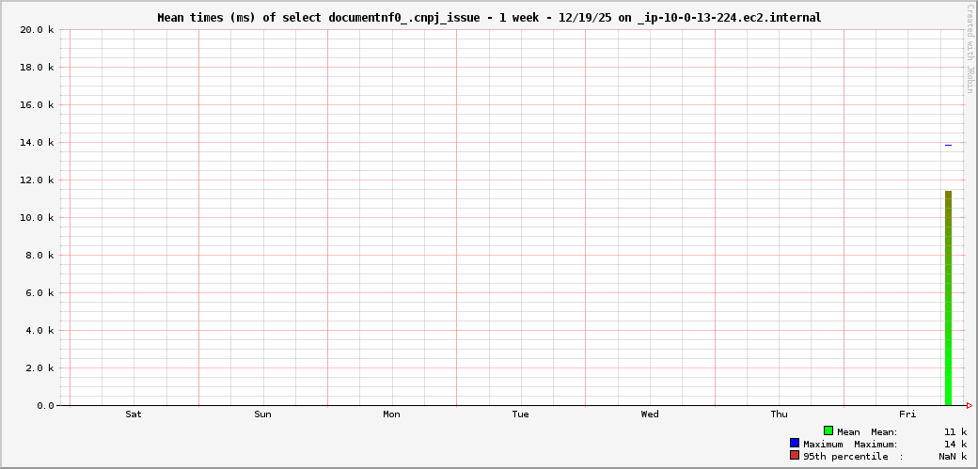Click the blue maximum marker above the bar
978x469 pixels.
(x=948, y=145)
